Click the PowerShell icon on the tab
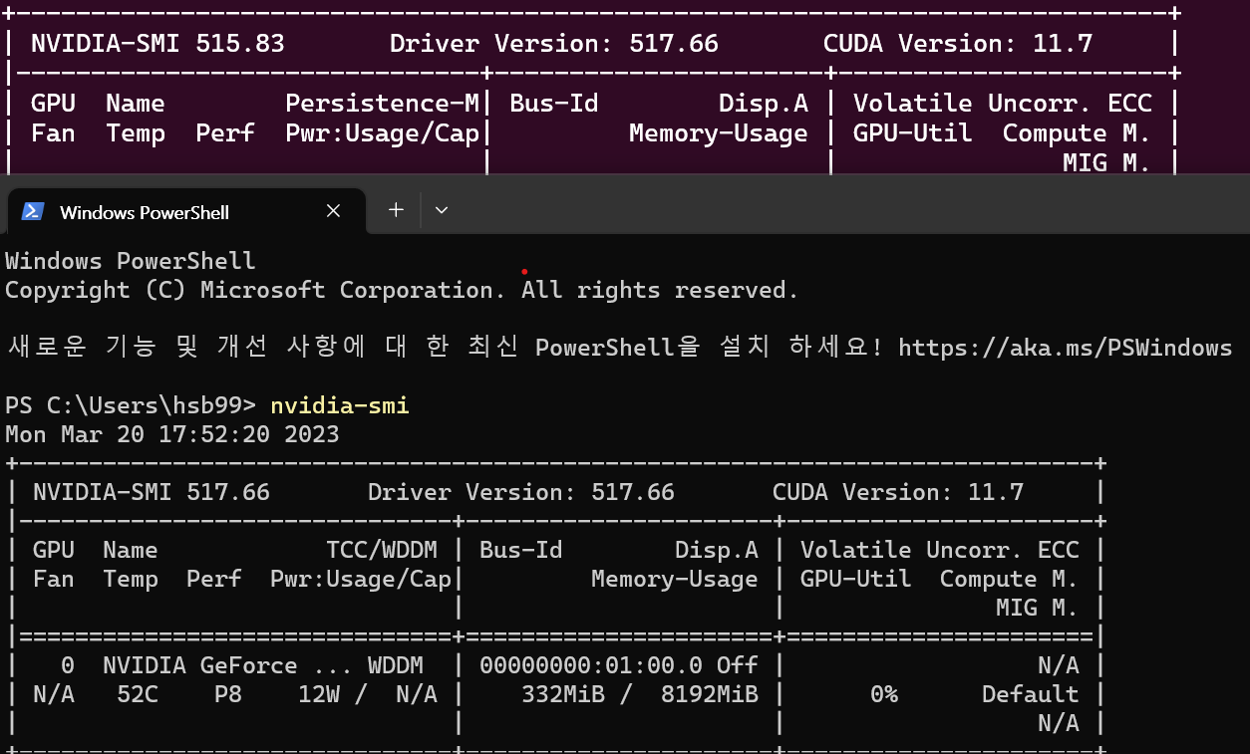The width and height of the screenshot is (1250, 754). pos(33,211)
